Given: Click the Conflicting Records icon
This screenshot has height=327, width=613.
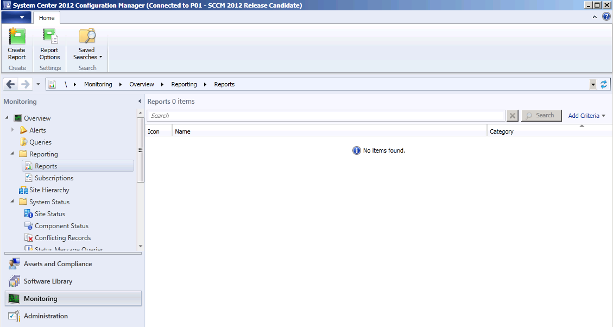Looking at the screenshot, I should pyautogui.click(x=29, y=238).
